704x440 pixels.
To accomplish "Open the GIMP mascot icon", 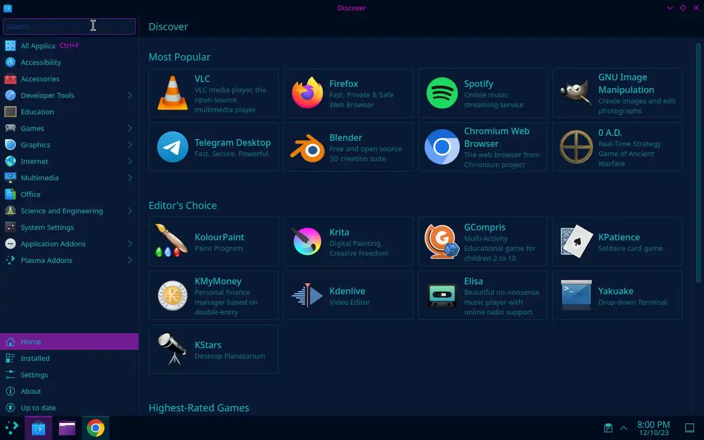I will pyautogui.click(x=576, y=93).
